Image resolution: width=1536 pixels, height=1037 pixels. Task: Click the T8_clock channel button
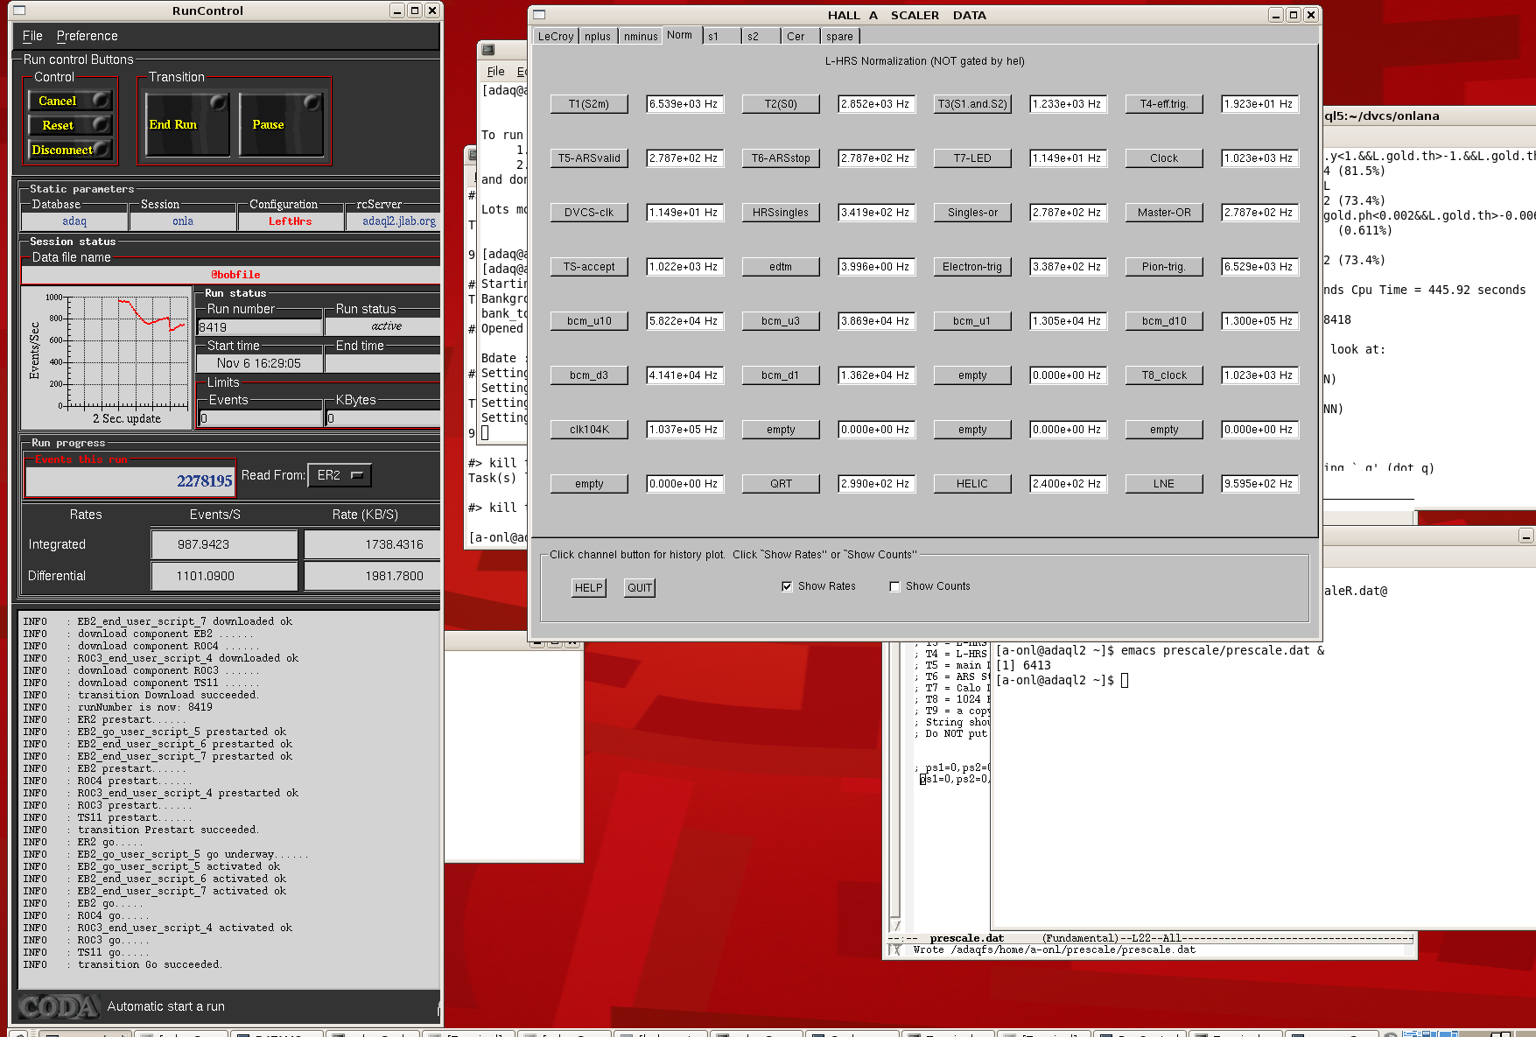[x=1164, y=375]
